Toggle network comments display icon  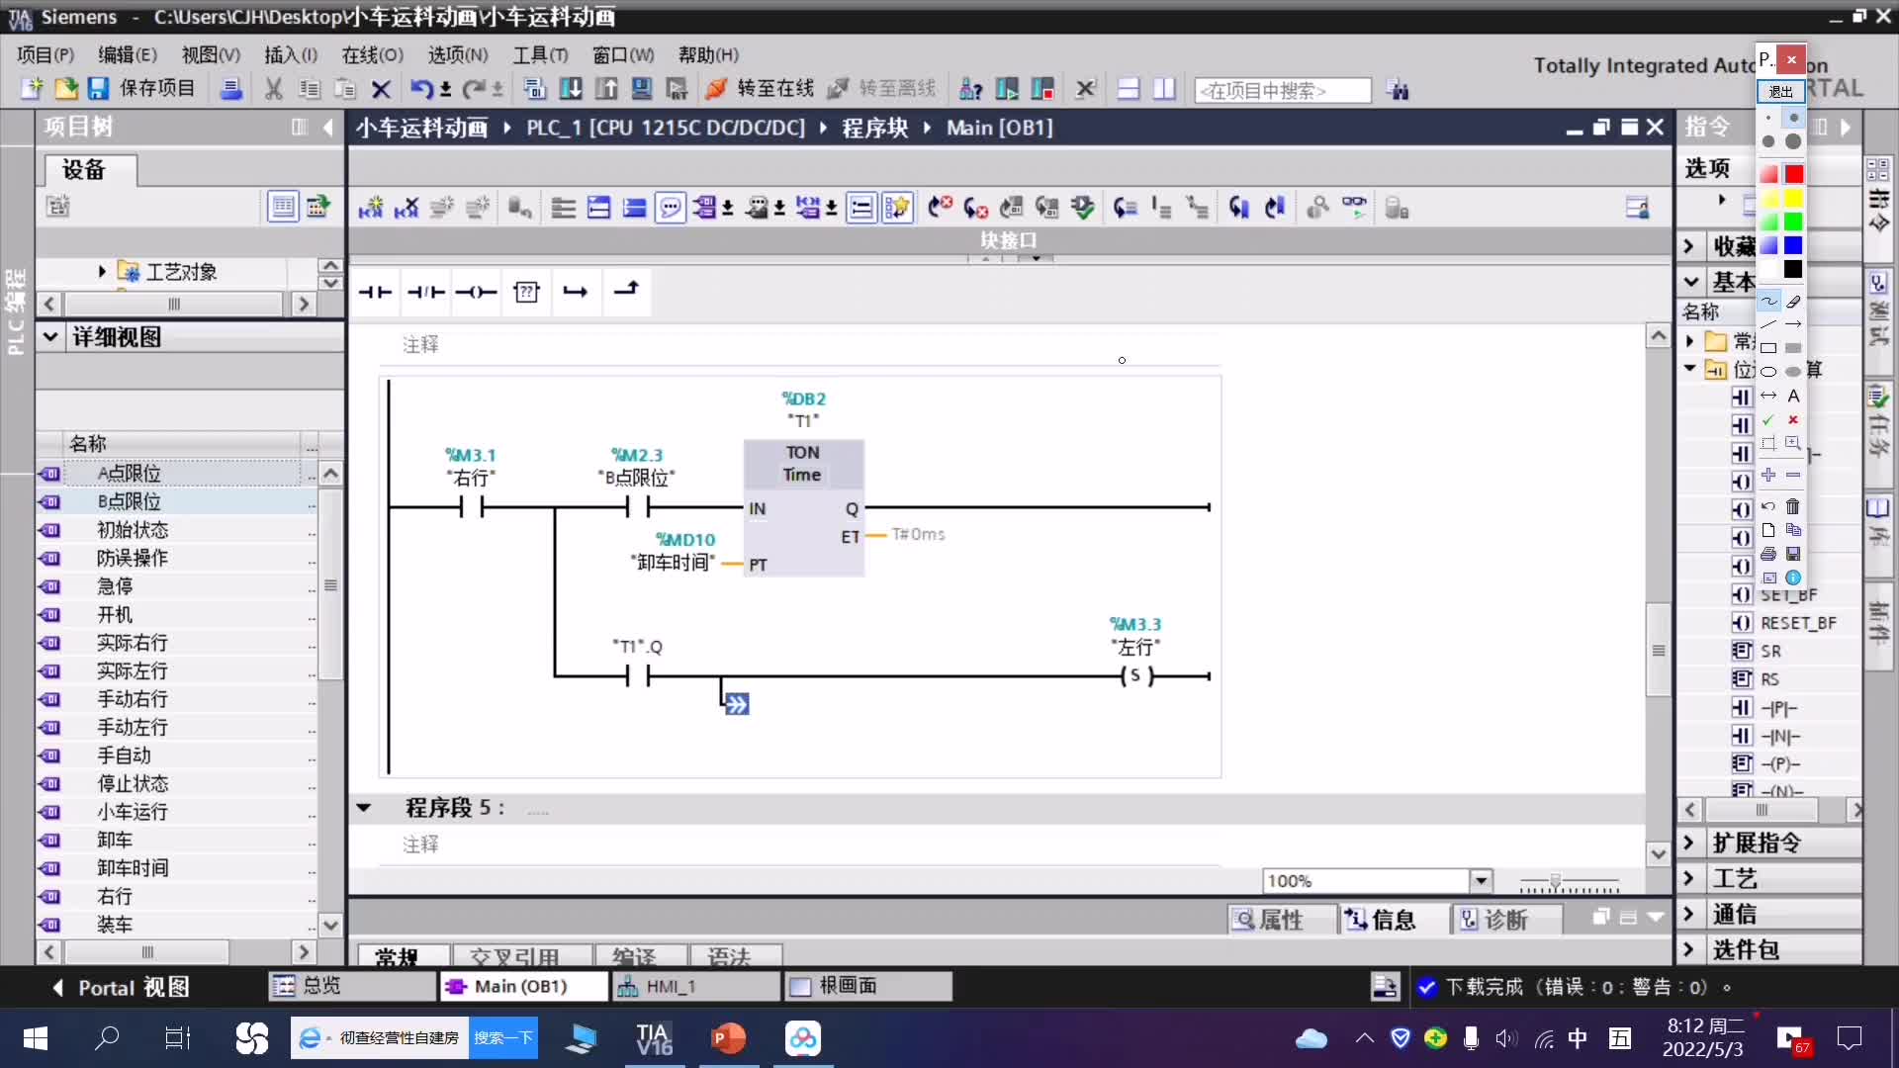click(670, 208)
